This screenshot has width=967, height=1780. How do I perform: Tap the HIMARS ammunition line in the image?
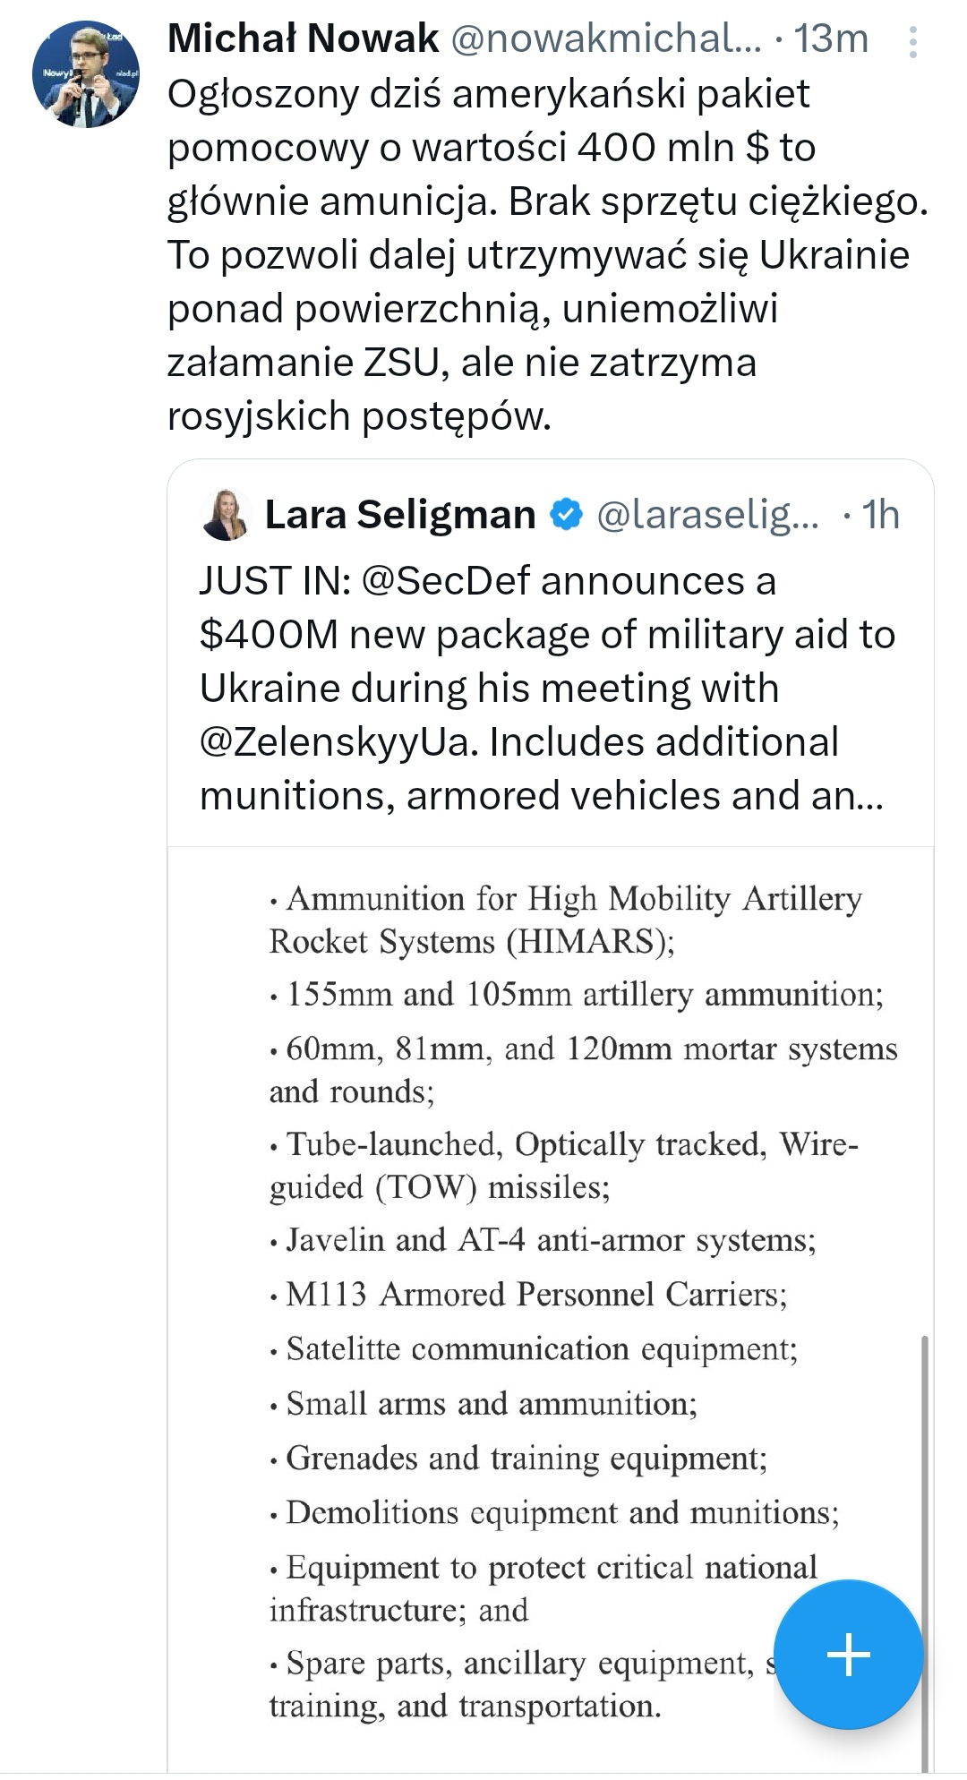click(x=564, y=920)
